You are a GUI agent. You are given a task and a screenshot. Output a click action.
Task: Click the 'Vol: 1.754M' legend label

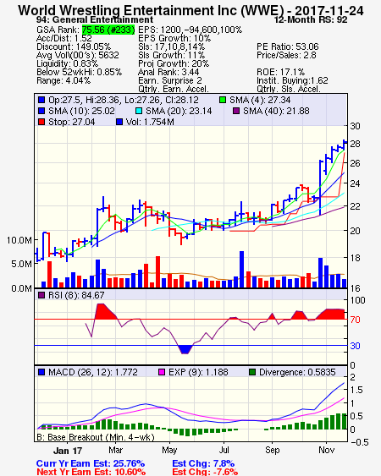[150, 122]
